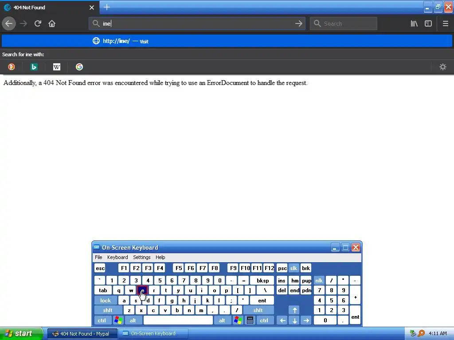Click the numpad ent key
Image resolution: width=454 pixels, height=340 pixels.
click(x=355, y=315)
